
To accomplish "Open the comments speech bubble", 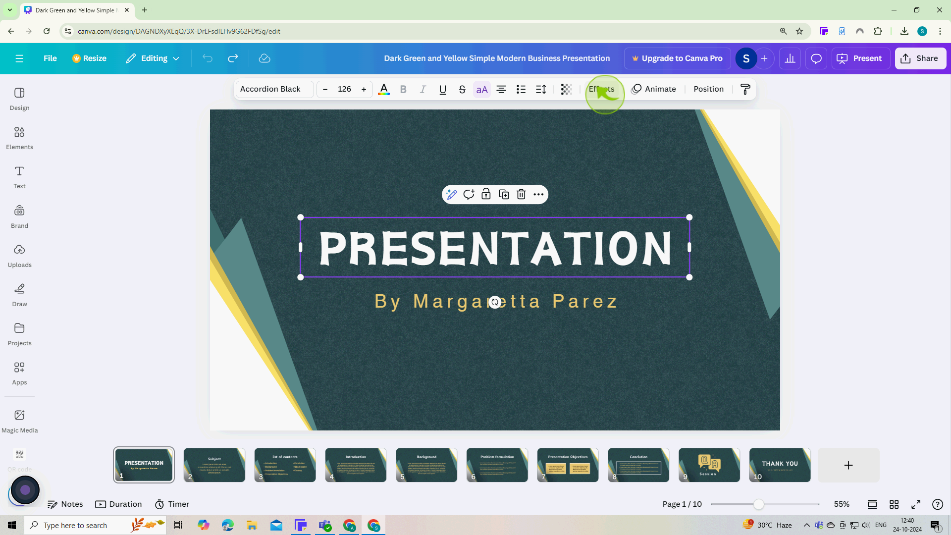I will [x=816, y=58].
